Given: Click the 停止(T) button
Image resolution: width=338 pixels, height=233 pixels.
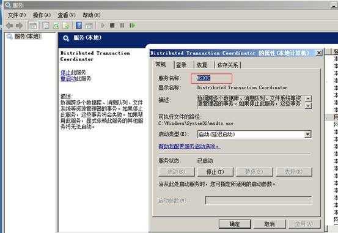Looking at the screenshot, I should coord(215,172).
